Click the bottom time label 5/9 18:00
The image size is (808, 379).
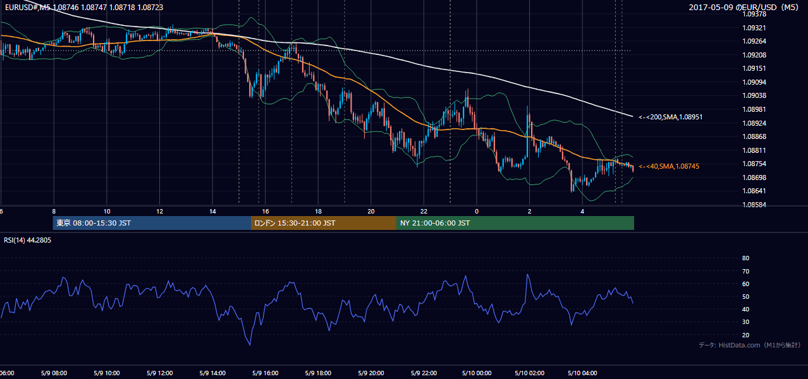pyautogui.click(x=317, y=373)
